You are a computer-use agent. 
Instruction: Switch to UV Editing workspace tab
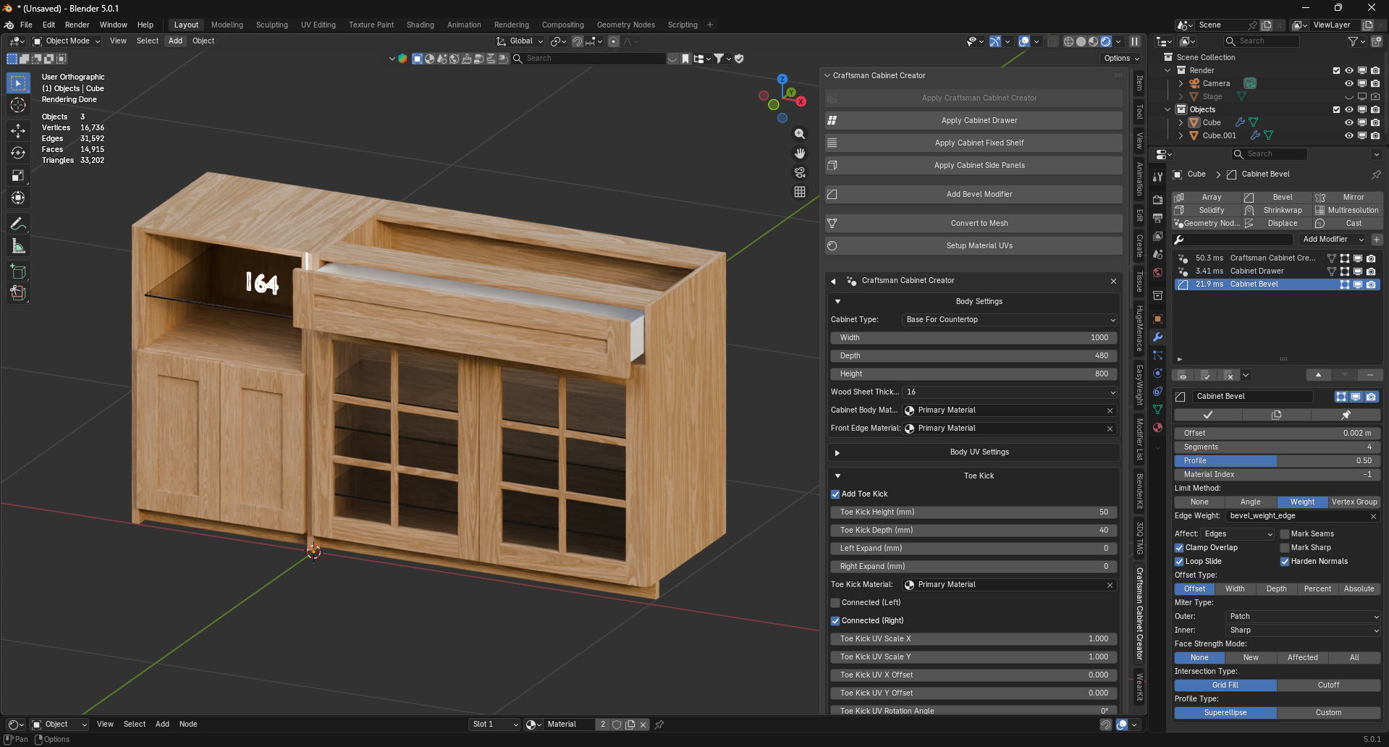318,25
